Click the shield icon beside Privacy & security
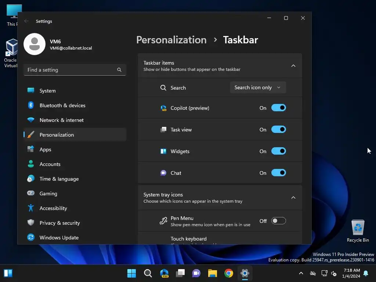The image size is (376, 282). (x=31, y=223)
